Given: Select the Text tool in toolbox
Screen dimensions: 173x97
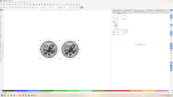Looking at the screenshot, I should 1,34.
